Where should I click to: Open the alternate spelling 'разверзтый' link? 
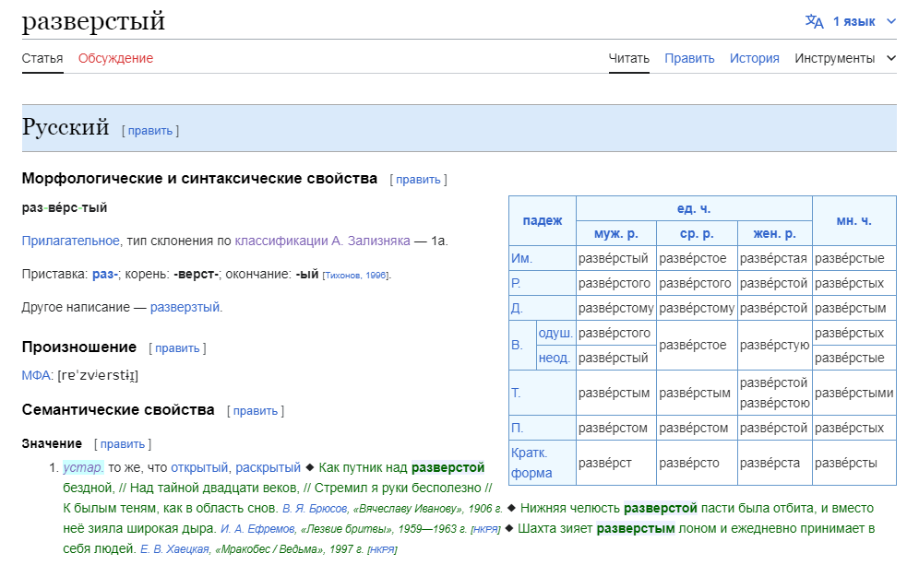pos(185,307)
